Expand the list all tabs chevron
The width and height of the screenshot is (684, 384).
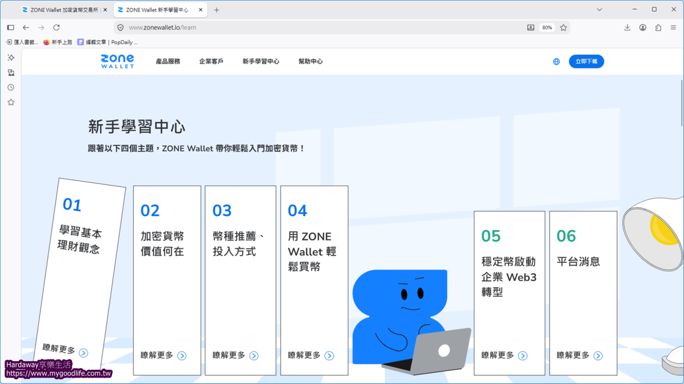pyautogui.click(x=599, y=10)
